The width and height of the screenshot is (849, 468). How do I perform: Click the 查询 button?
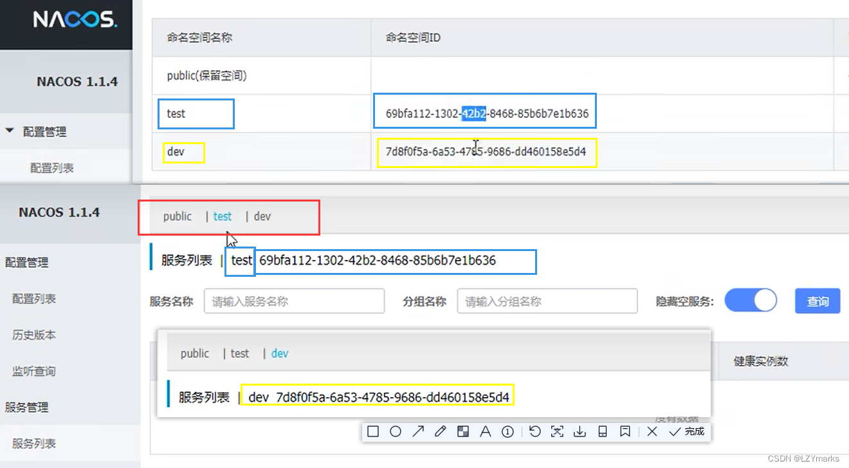(817, 301)
